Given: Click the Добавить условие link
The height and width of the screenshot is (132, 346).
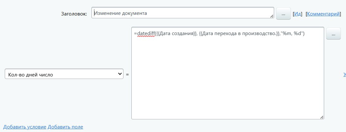Looking at the screenshot, I should [x=25, y=127].
